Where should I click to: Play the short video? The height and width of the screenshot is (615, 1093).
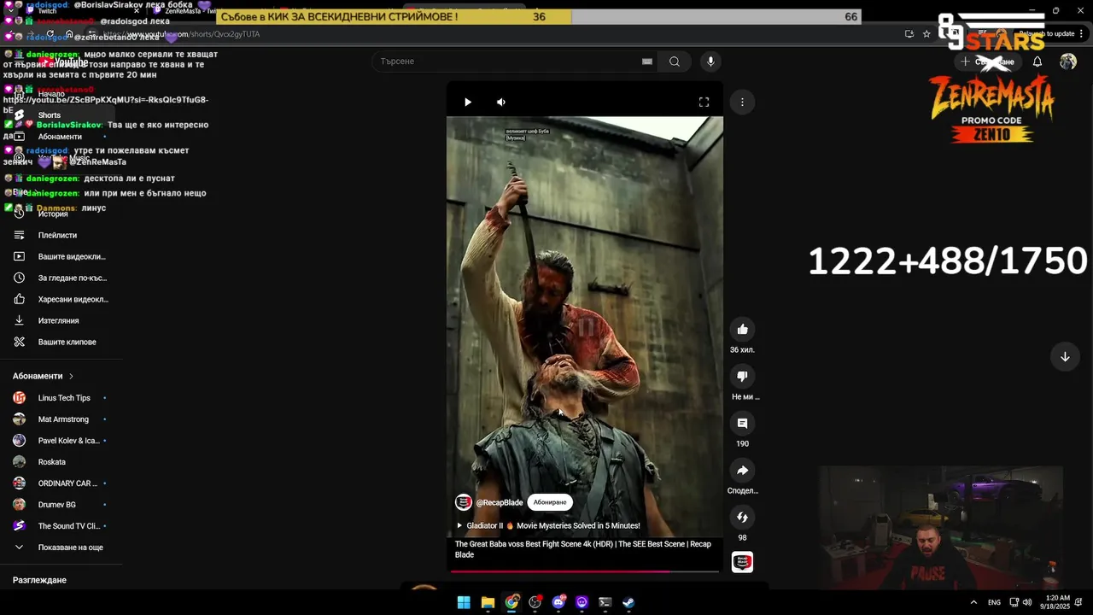click(468, 102)
